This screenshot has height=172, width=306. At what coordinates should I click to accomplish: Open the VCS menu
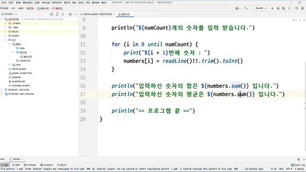(88, 2)
